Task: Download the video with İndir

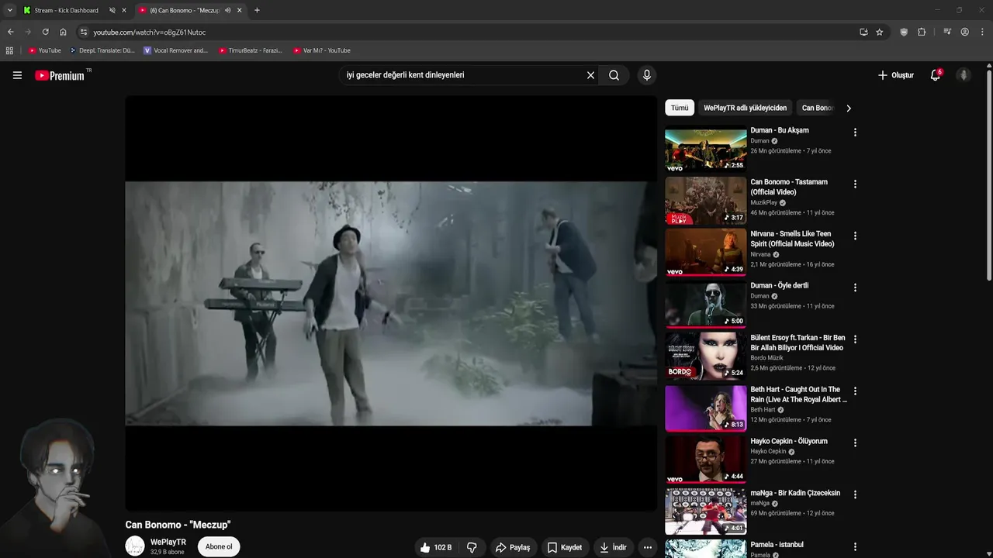Action: [x=613, y=547]
